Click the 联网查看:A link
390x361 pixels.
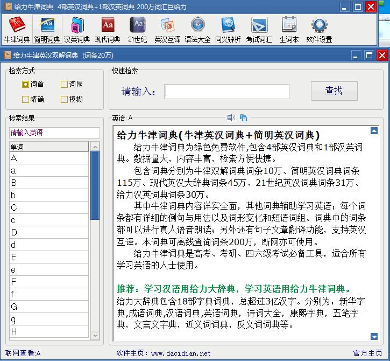pos(23,353)
